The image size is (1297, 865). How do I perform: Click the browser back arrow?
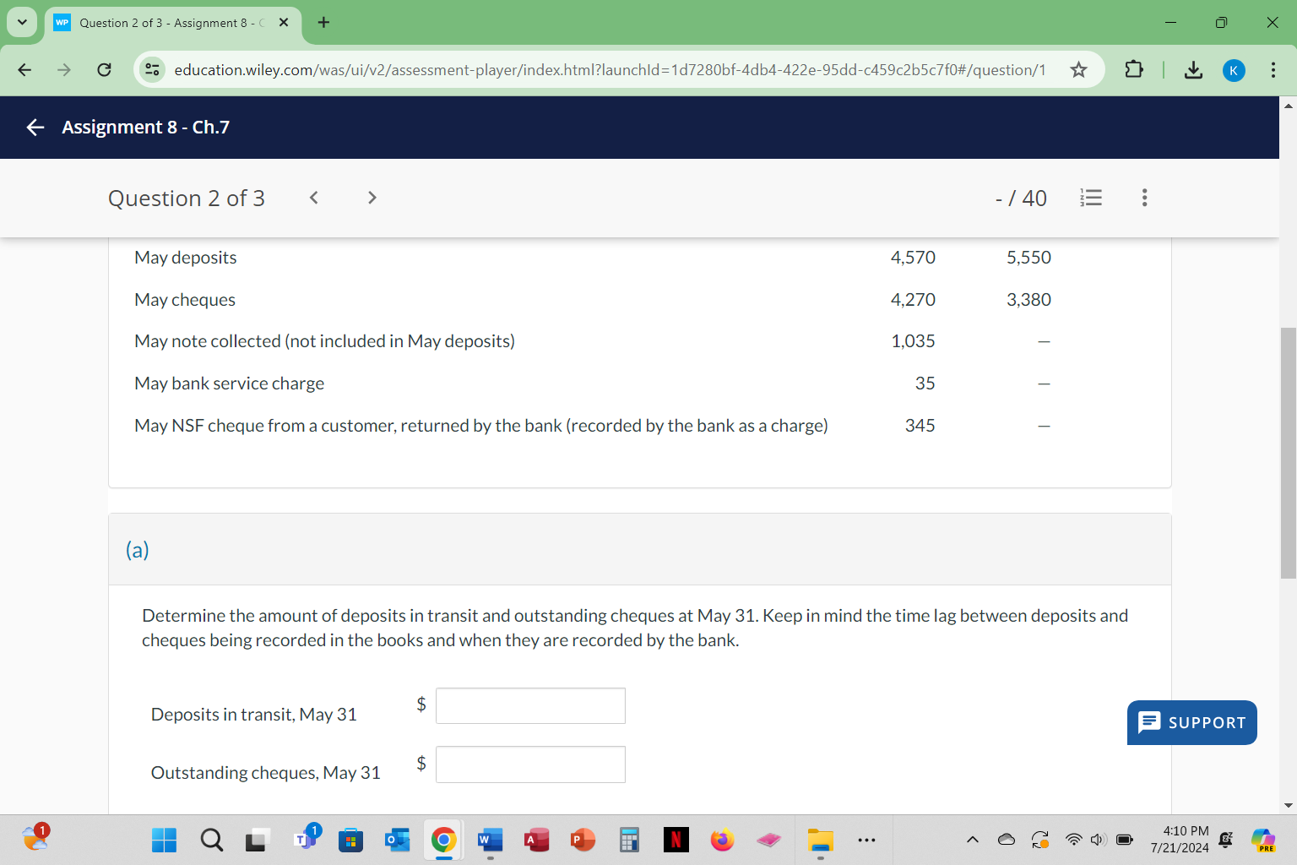click(x=24, y=70)
